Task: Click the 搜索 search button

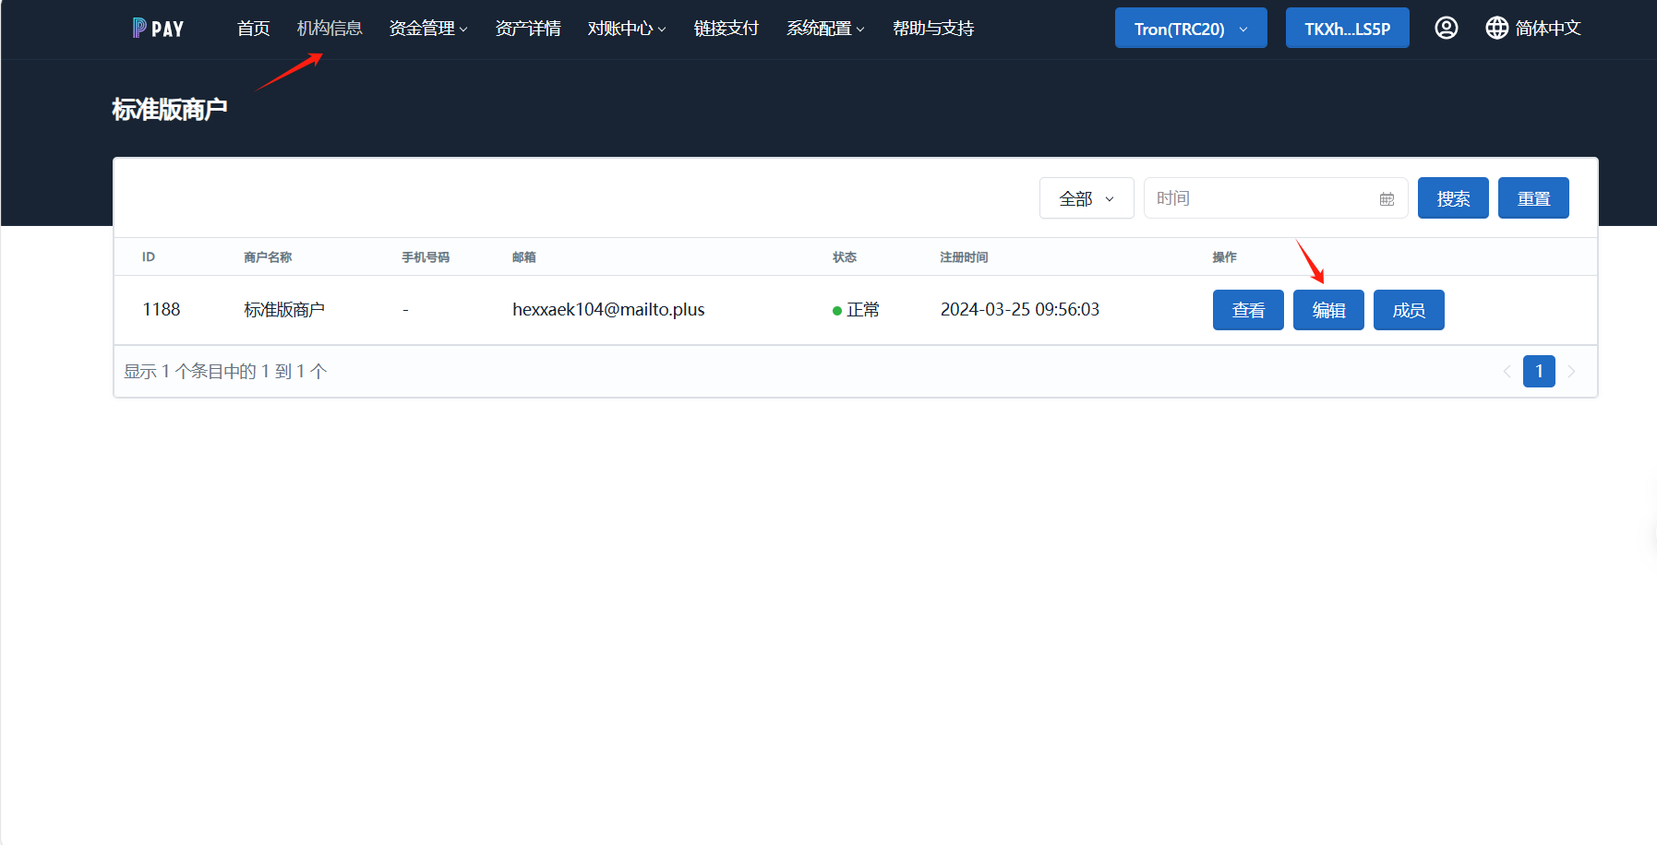Action: click(x=1453, y=198)
